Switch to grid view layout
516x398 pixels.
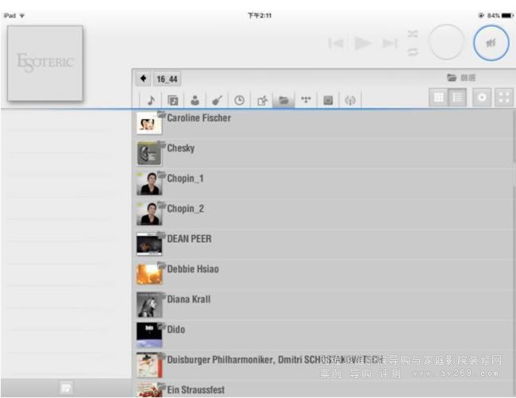tap(437, 98)
